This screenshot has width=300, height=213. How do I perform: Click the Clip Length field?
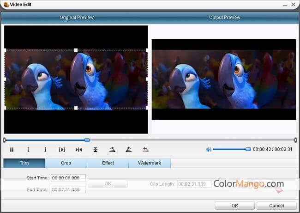coord(194,184)
